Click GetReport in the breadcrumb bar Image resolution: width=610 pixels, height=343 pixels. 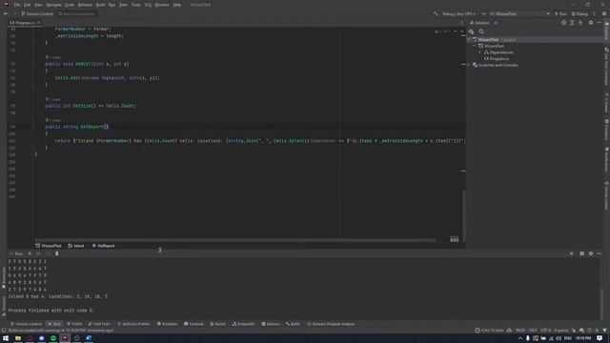coord(104,246)
